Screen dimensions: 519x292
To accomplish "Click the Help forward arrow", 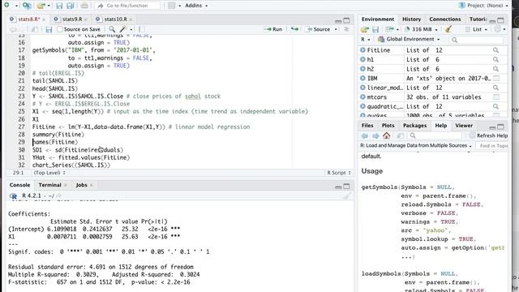I will [375, 135].
